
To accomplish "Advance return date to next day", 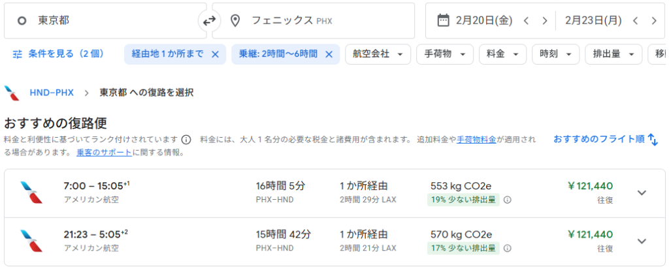I will (653, 21).
